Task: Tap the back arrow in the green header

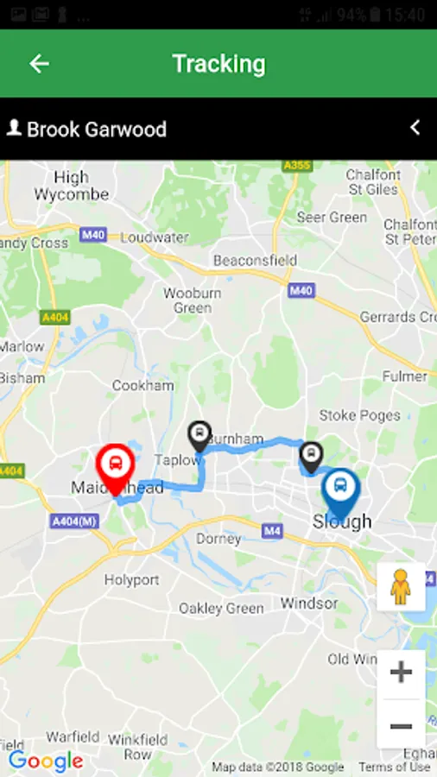Action: [39, 64]
